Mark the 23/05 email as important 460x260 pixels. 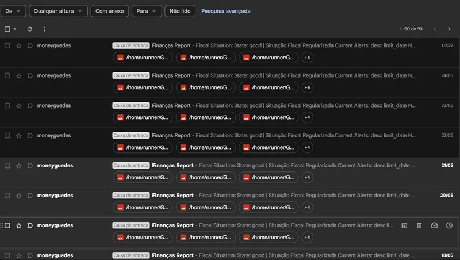tap(30, 106)
